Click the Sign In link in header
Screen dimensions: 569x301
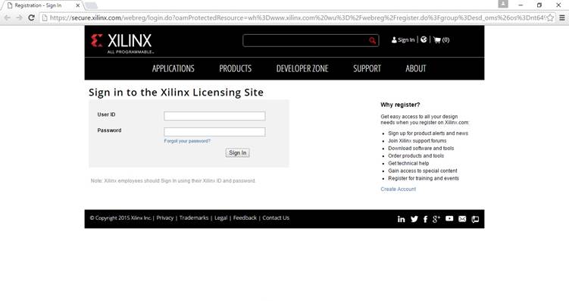click(x=403, y=40)
